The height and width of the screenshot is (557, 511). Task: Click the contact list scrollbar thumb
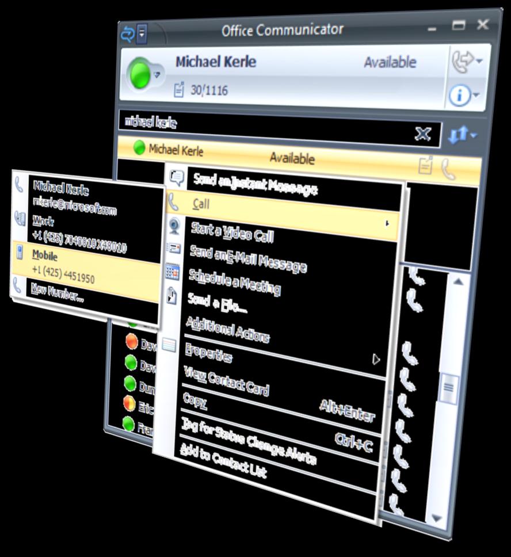pyautogui.click(x=448, y=388)
